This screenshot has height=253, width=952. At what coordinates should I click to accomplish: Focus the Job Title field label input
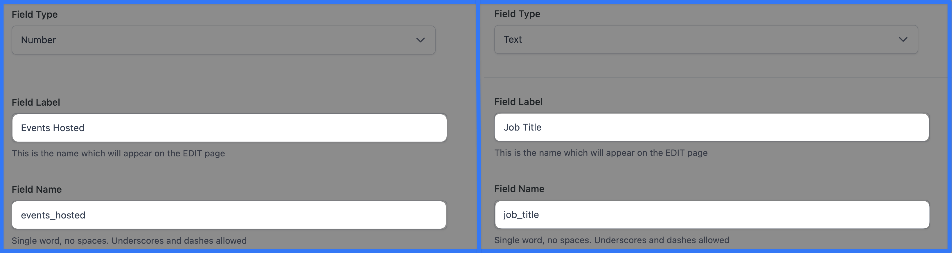(712, 127)
